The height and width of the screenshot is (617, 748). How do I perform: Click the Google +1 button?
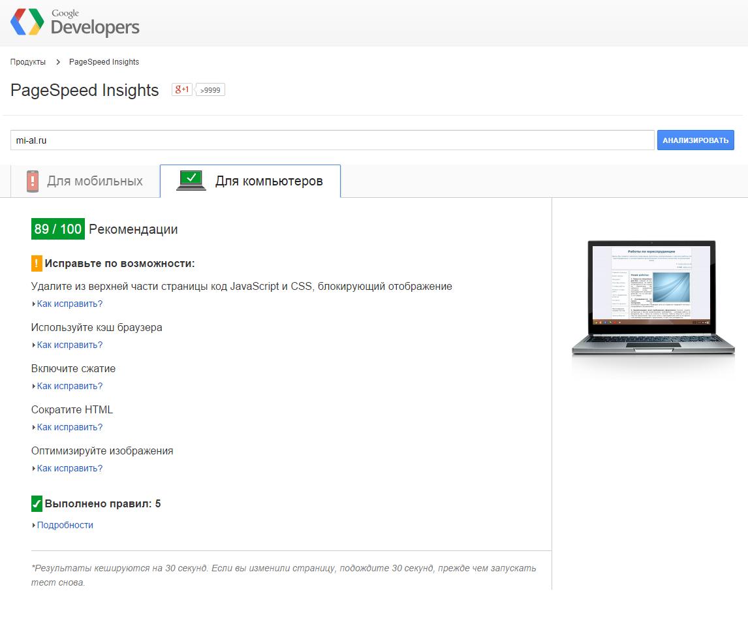[x=181, y=89]
